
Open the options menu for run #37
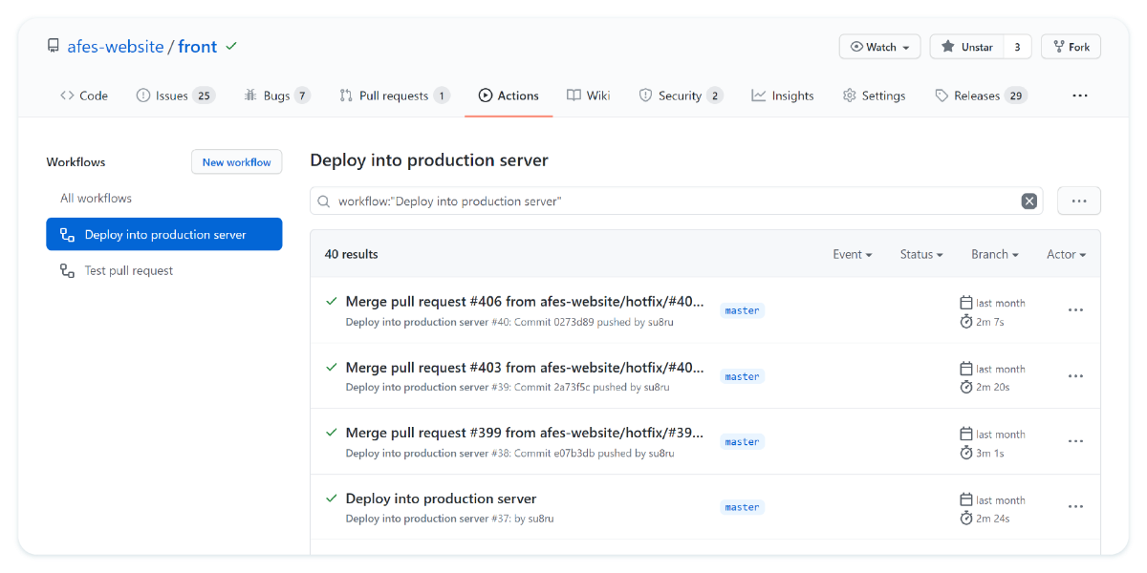(1075, 507)
